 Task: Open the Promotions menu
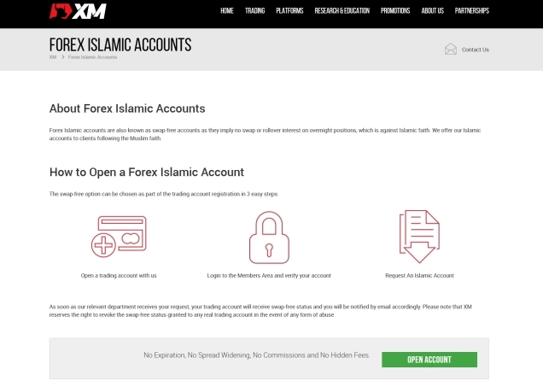point(395,11)
